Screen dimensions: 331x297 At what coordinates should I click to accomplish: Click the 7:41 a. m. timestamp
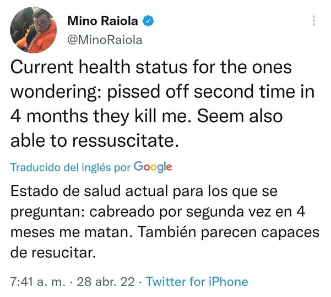(x=37, y=282)
